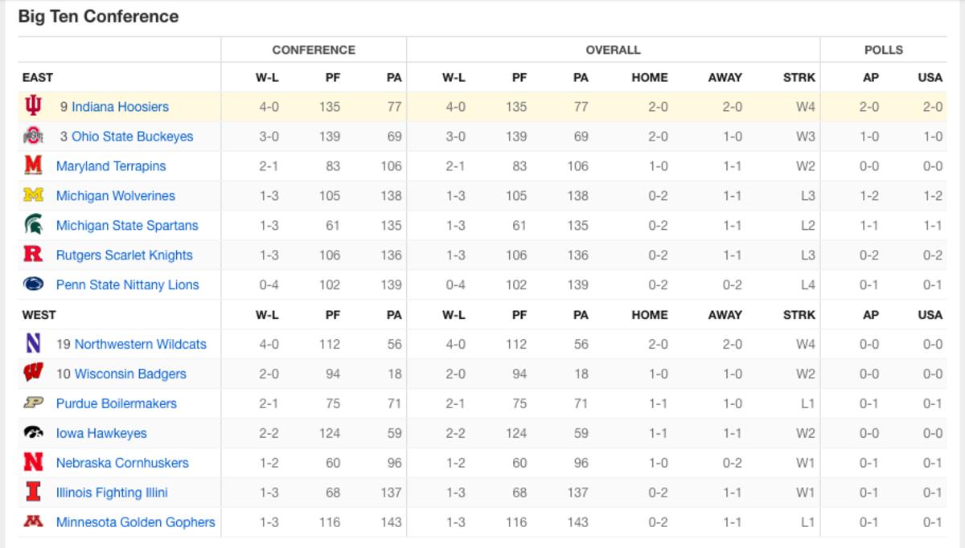The height and width of the screenshot is (548, 965).
Task: Open the Rutgers Scarlet Knights team link
Action: tap(124, 255)
